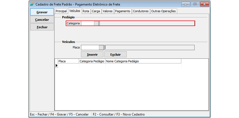239x118 pixels.
Task: Open the Rota tab
Action: coord(86,11)
